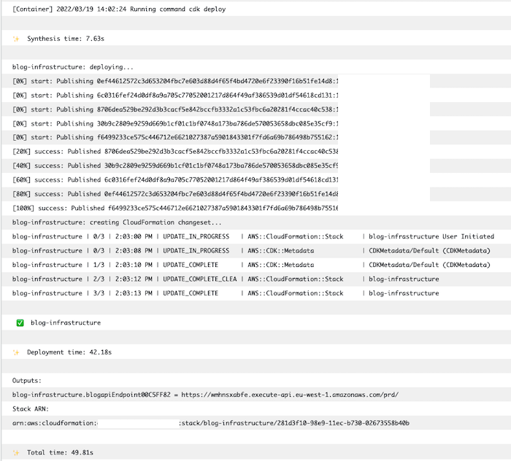The image size is (511, 461).
Task: Click the sparkle icon beside Deployment time
Action: point(16,352)
